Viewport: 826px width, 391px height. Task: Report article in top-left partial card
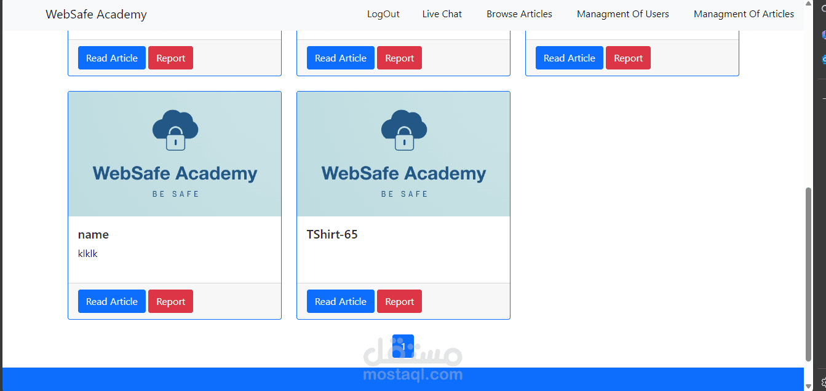(170, 58)
